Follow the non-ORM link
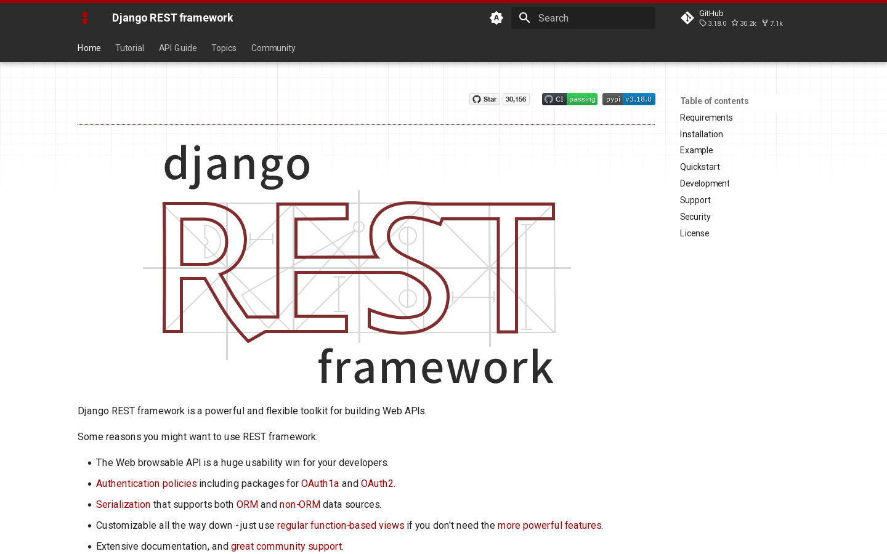Screen dimensions: 887x554 (300, 505)
